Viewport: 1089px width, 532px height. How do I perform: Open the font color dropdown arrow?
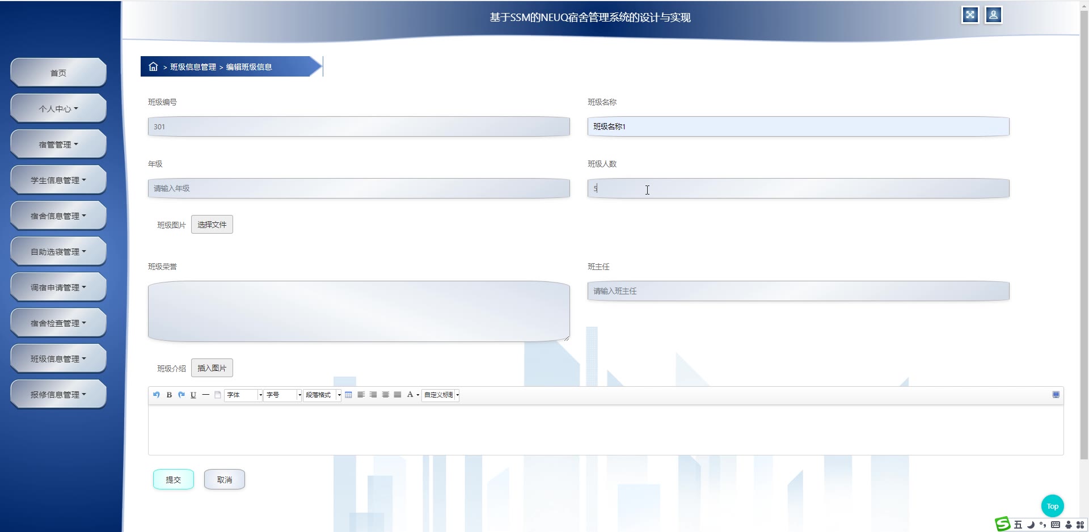click(418, 395)
